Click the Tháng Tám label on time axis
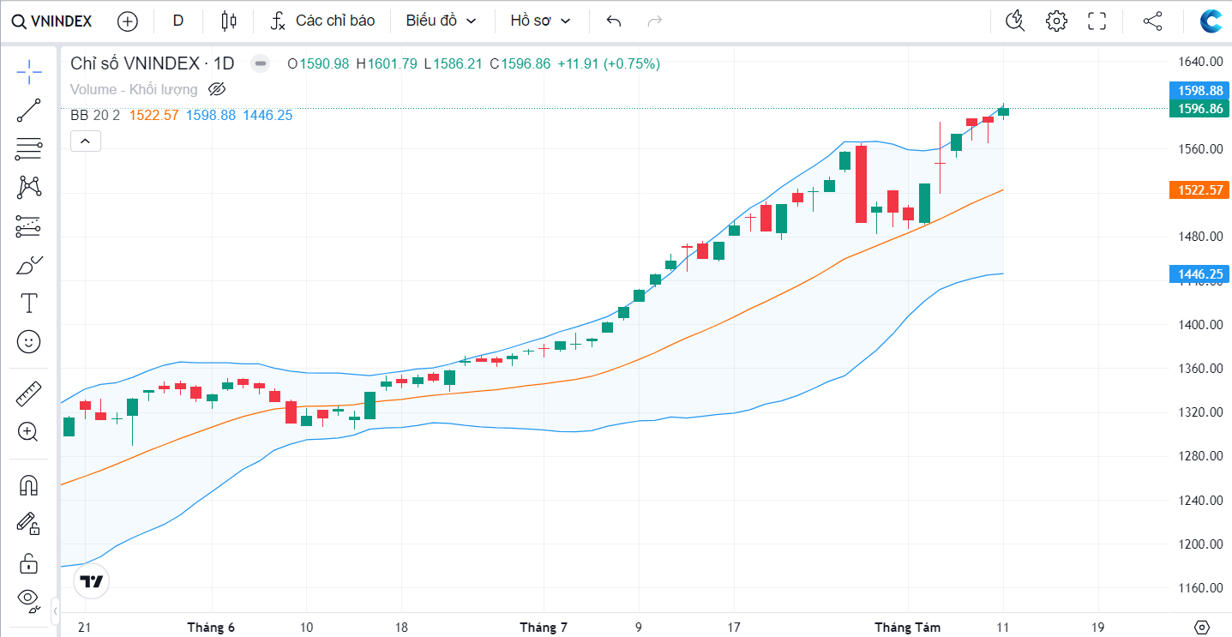 tap(907, 628)
